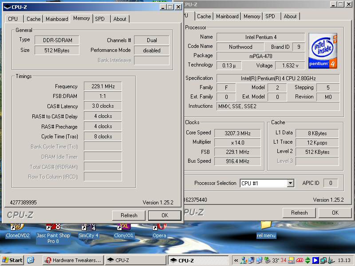Open the Jasc Paint Shop Pro 8 shortcut

53,234
